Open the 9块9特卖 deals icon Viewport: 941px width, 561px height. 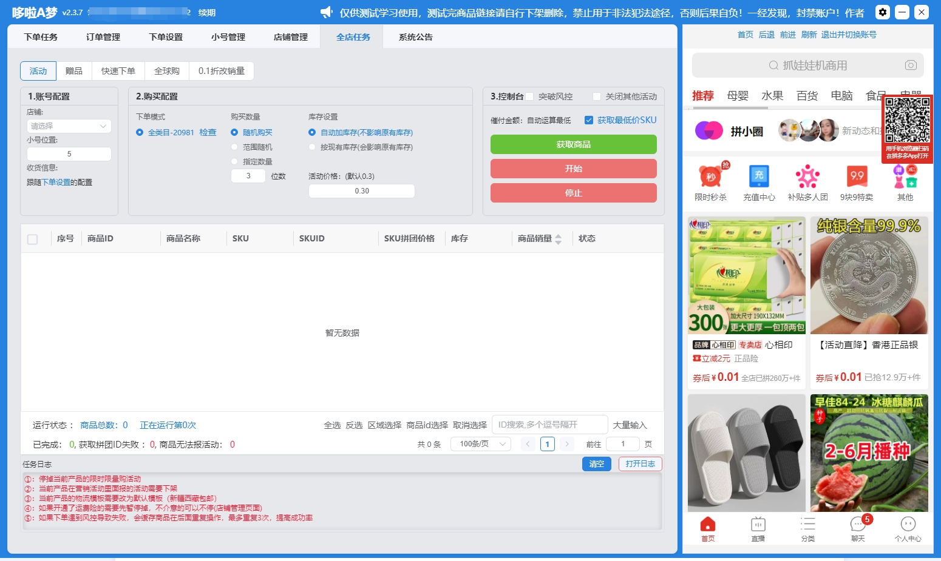tap(857, 176)
